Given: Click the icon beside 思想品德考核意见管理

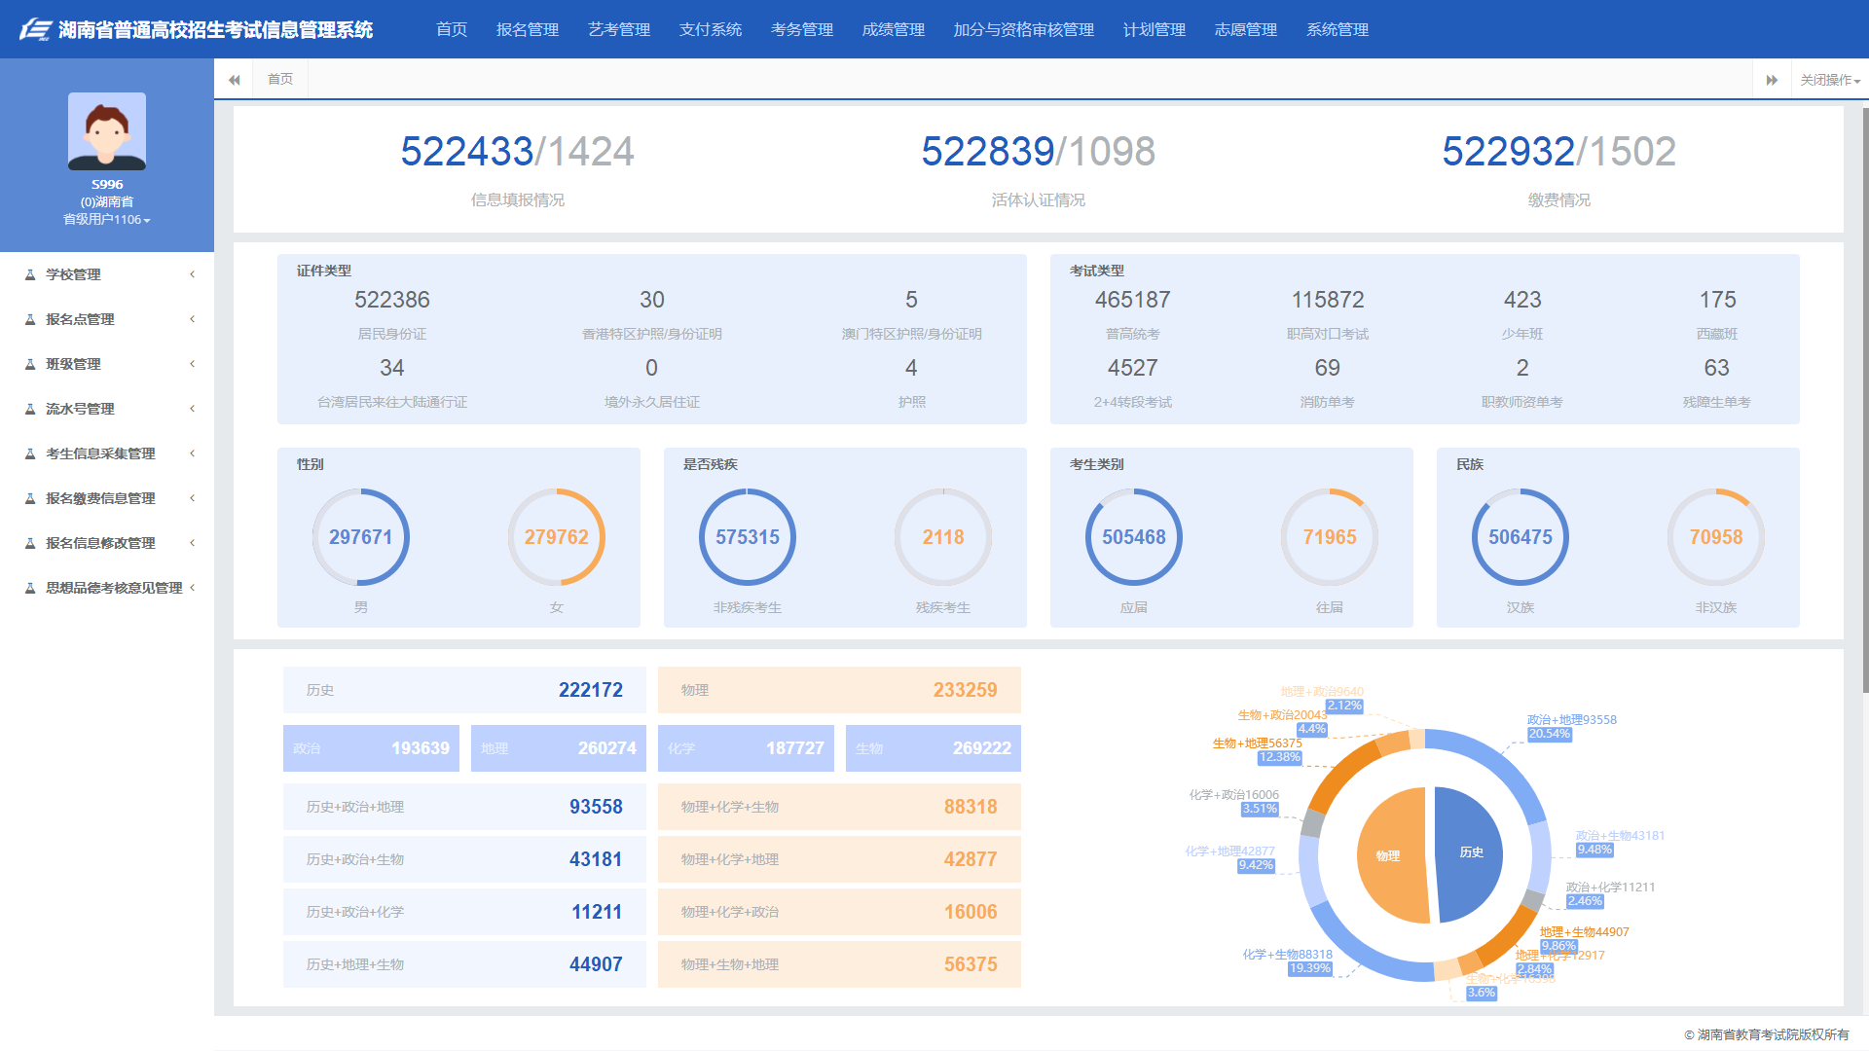Looking at the screenshot, I should tap(30, 588).
